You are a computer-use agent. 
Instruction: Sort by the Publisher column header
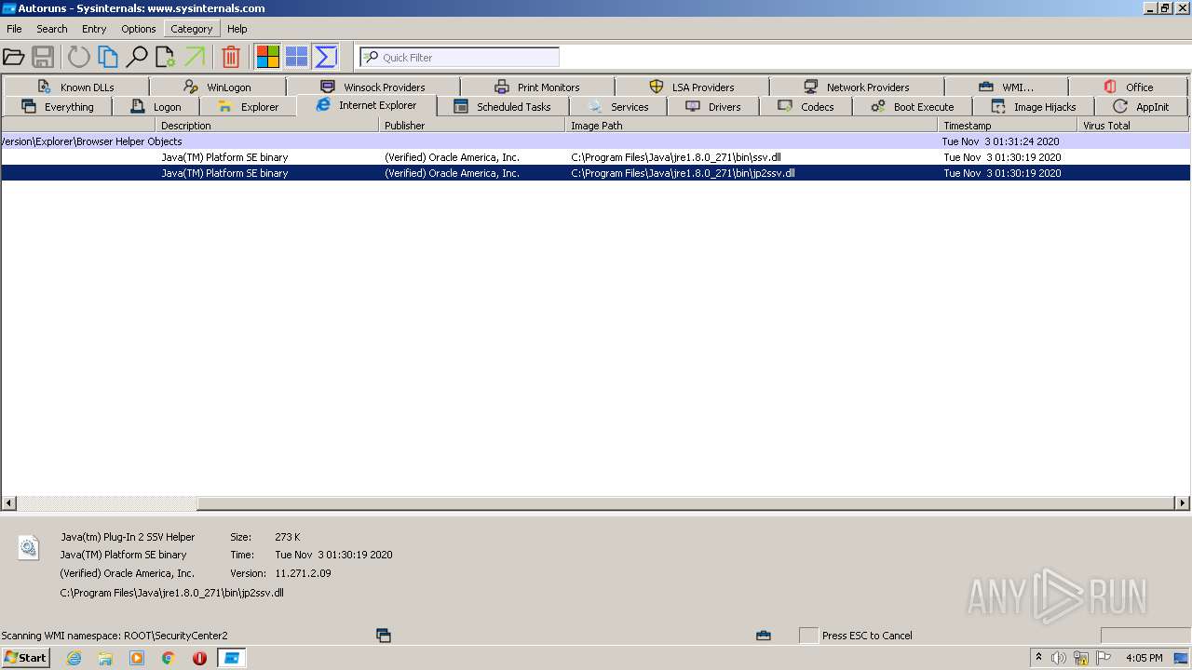(x=472, y=125)
